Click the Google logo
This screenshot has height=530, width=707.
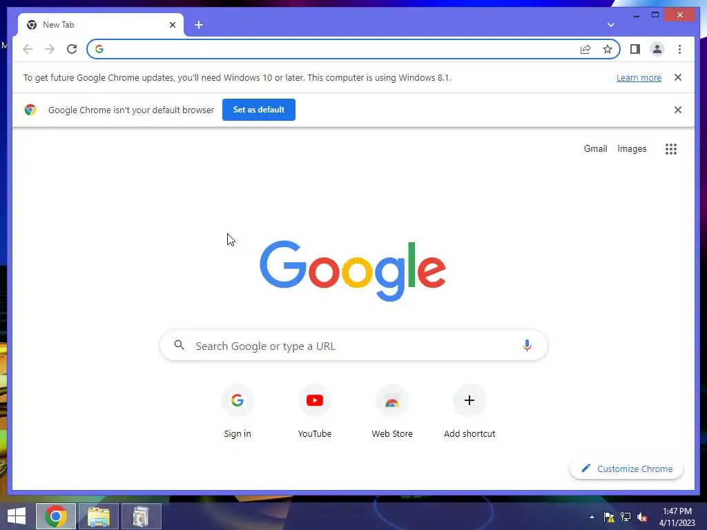[x=353, y=271]
